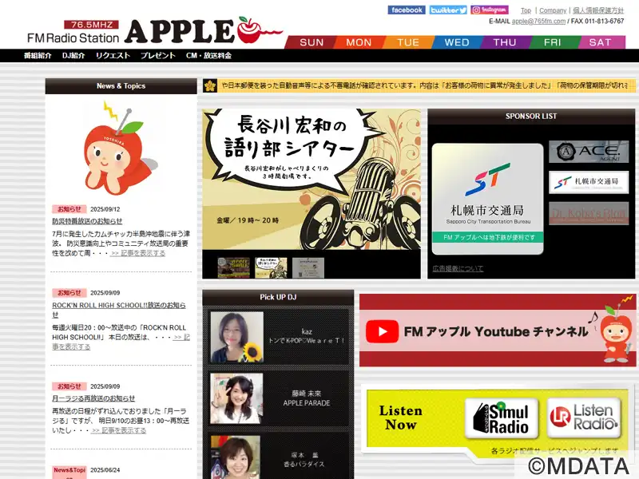Select the WED schedule tab
This screenshot has height=479, width=639.
pos(456,42)
